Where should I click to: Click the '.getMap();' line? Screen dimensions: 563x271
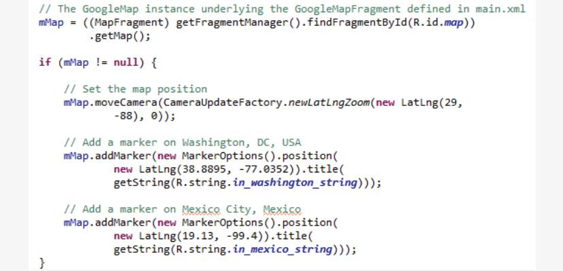pos(120,37)
